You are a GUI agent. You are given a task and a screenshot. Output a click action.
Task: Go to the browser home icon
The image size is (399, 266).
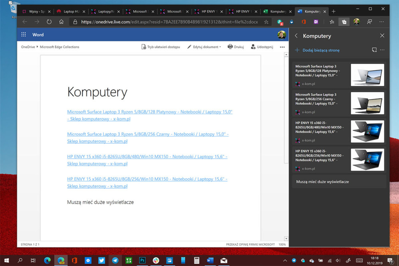[61, 22]
